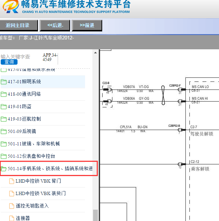Click document icon of 连接器
219x221 pixels.
pyautogui.click(x=12, y=218)
